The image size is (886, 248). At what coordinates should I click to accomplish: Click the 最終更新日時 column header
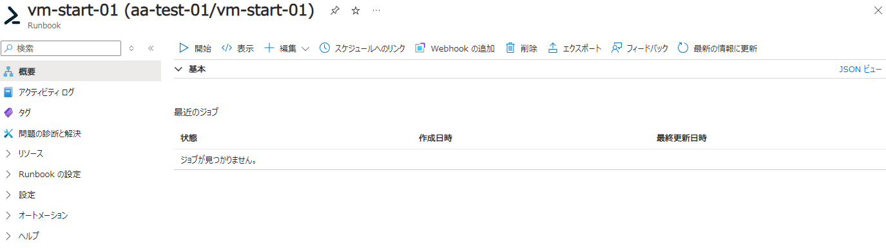[682, 138]
